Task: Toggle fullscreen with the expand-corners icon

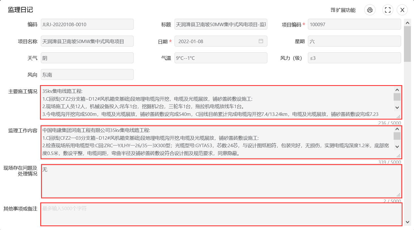Action: click(388, 10)
